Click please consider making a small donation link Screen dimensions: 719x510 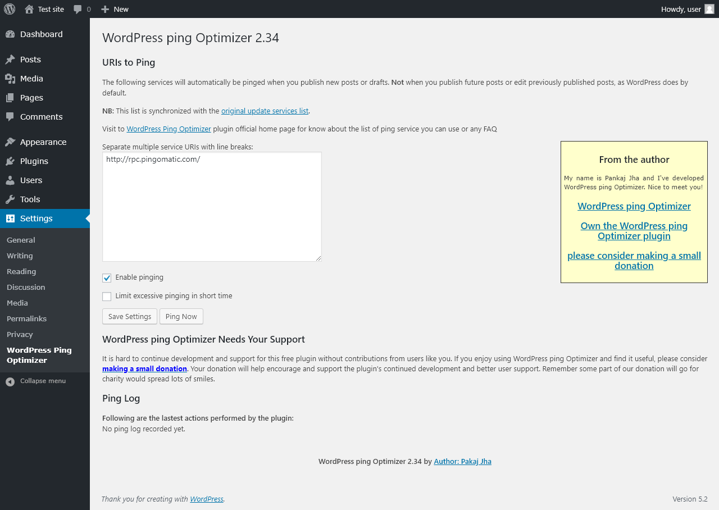pyautogui.click(x=634, y=261)
